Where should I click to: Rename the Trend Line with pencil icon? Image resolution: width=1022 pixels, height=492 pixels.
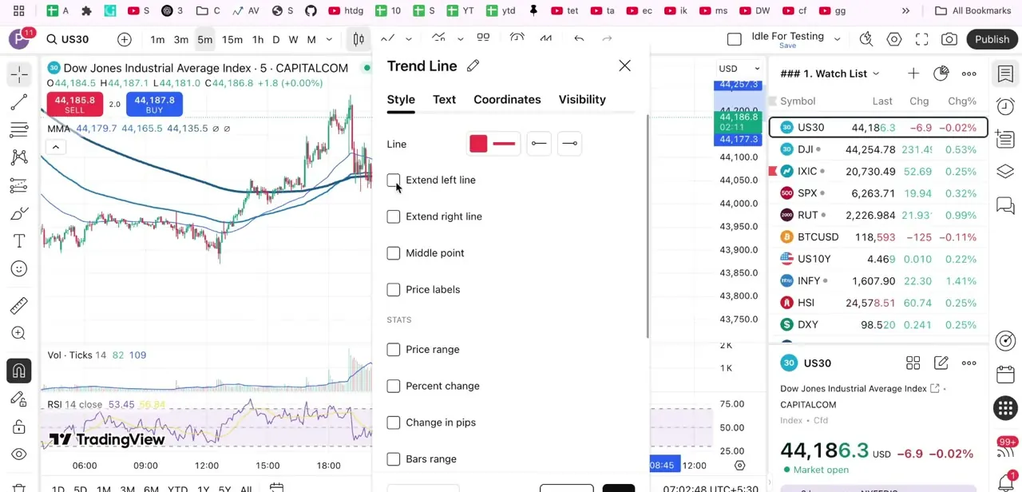click(473, 66)
